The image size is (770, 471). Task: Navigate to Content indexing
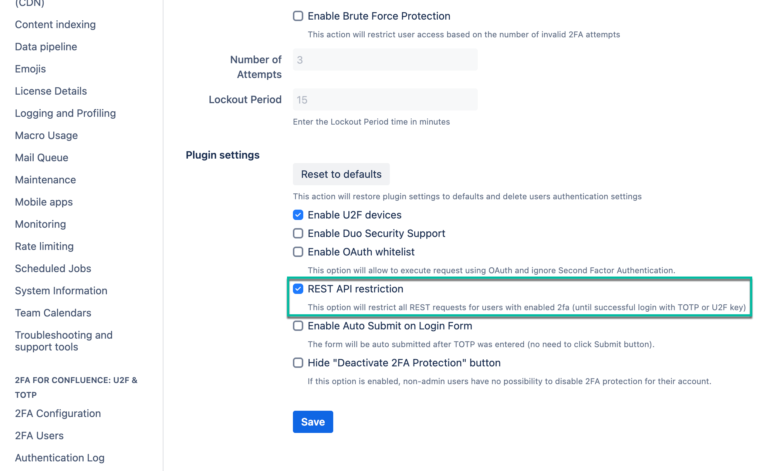[x=55, y=24]
